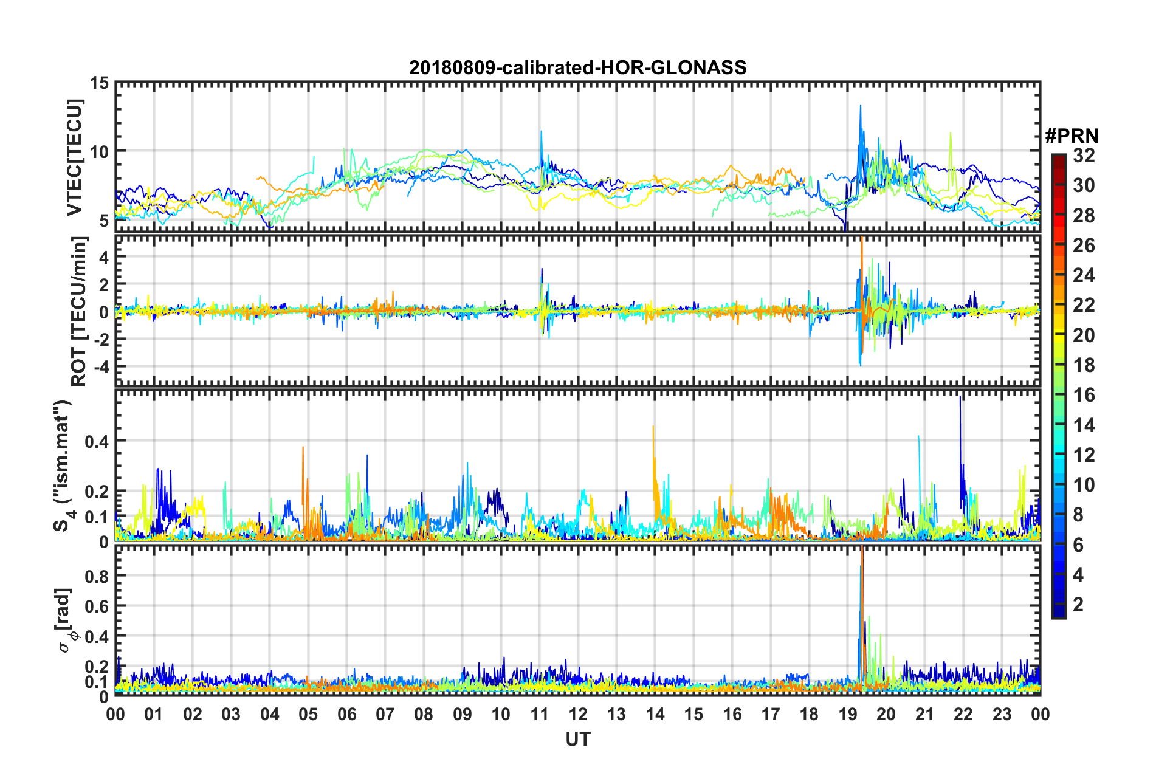Click the UT axis hour label "23"
Image resolution: width=1156 pixels, height=773 pixels.
[1002, 714]
